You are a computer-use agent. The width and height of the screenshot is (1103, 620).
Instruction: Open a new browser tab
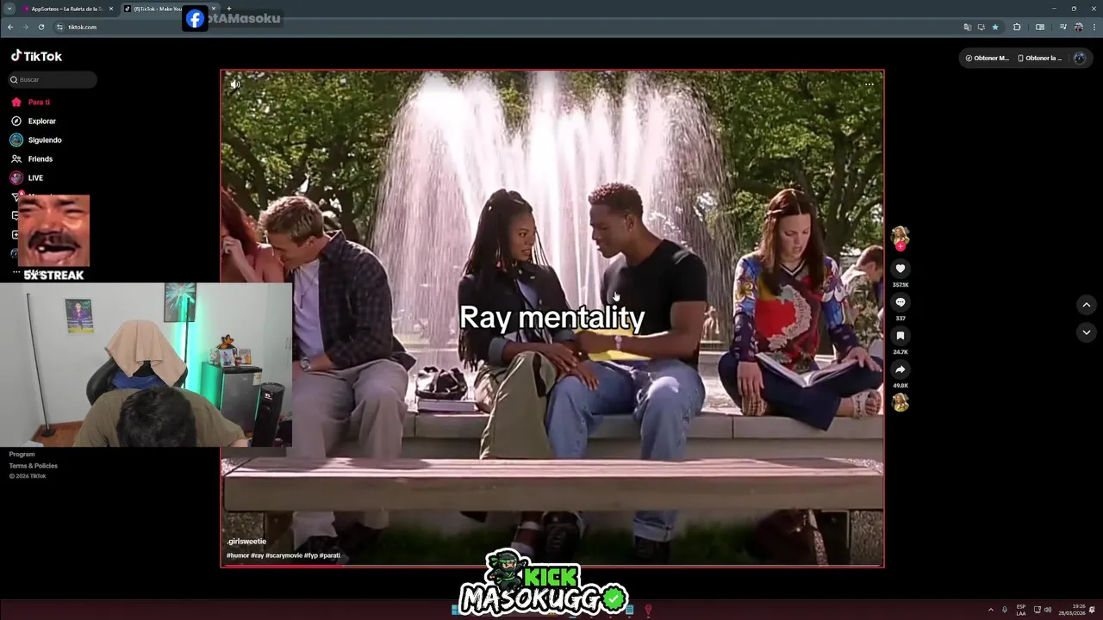[228, 9]
